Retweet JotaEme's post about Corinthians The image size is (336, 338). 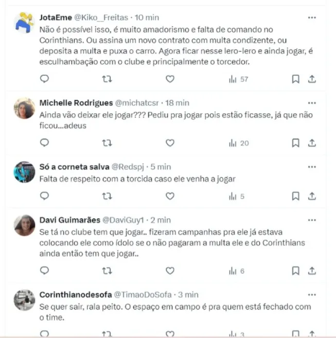point(107,79)
